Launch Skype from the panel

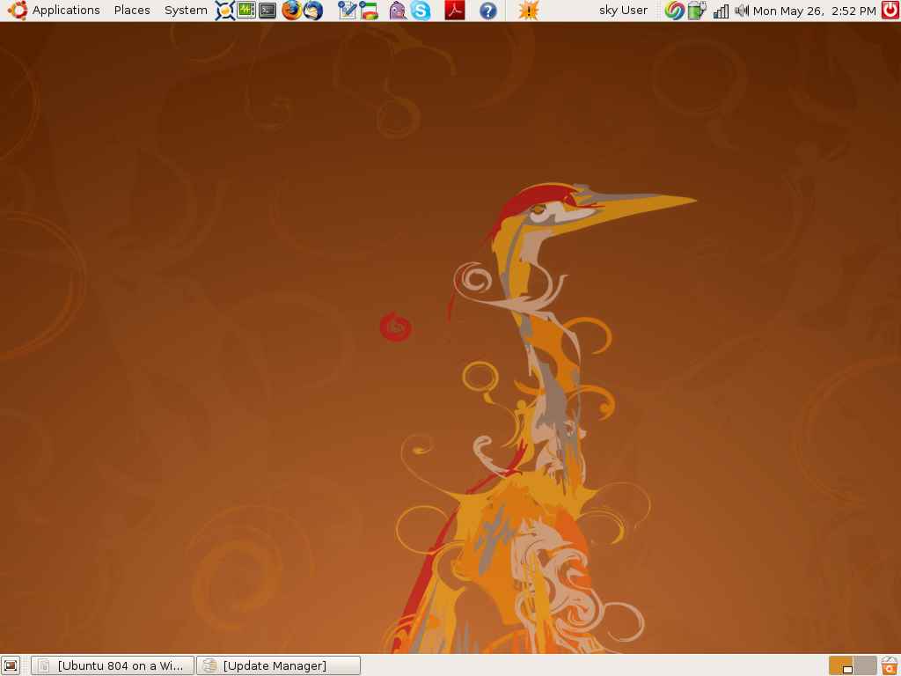click(421, 11)
